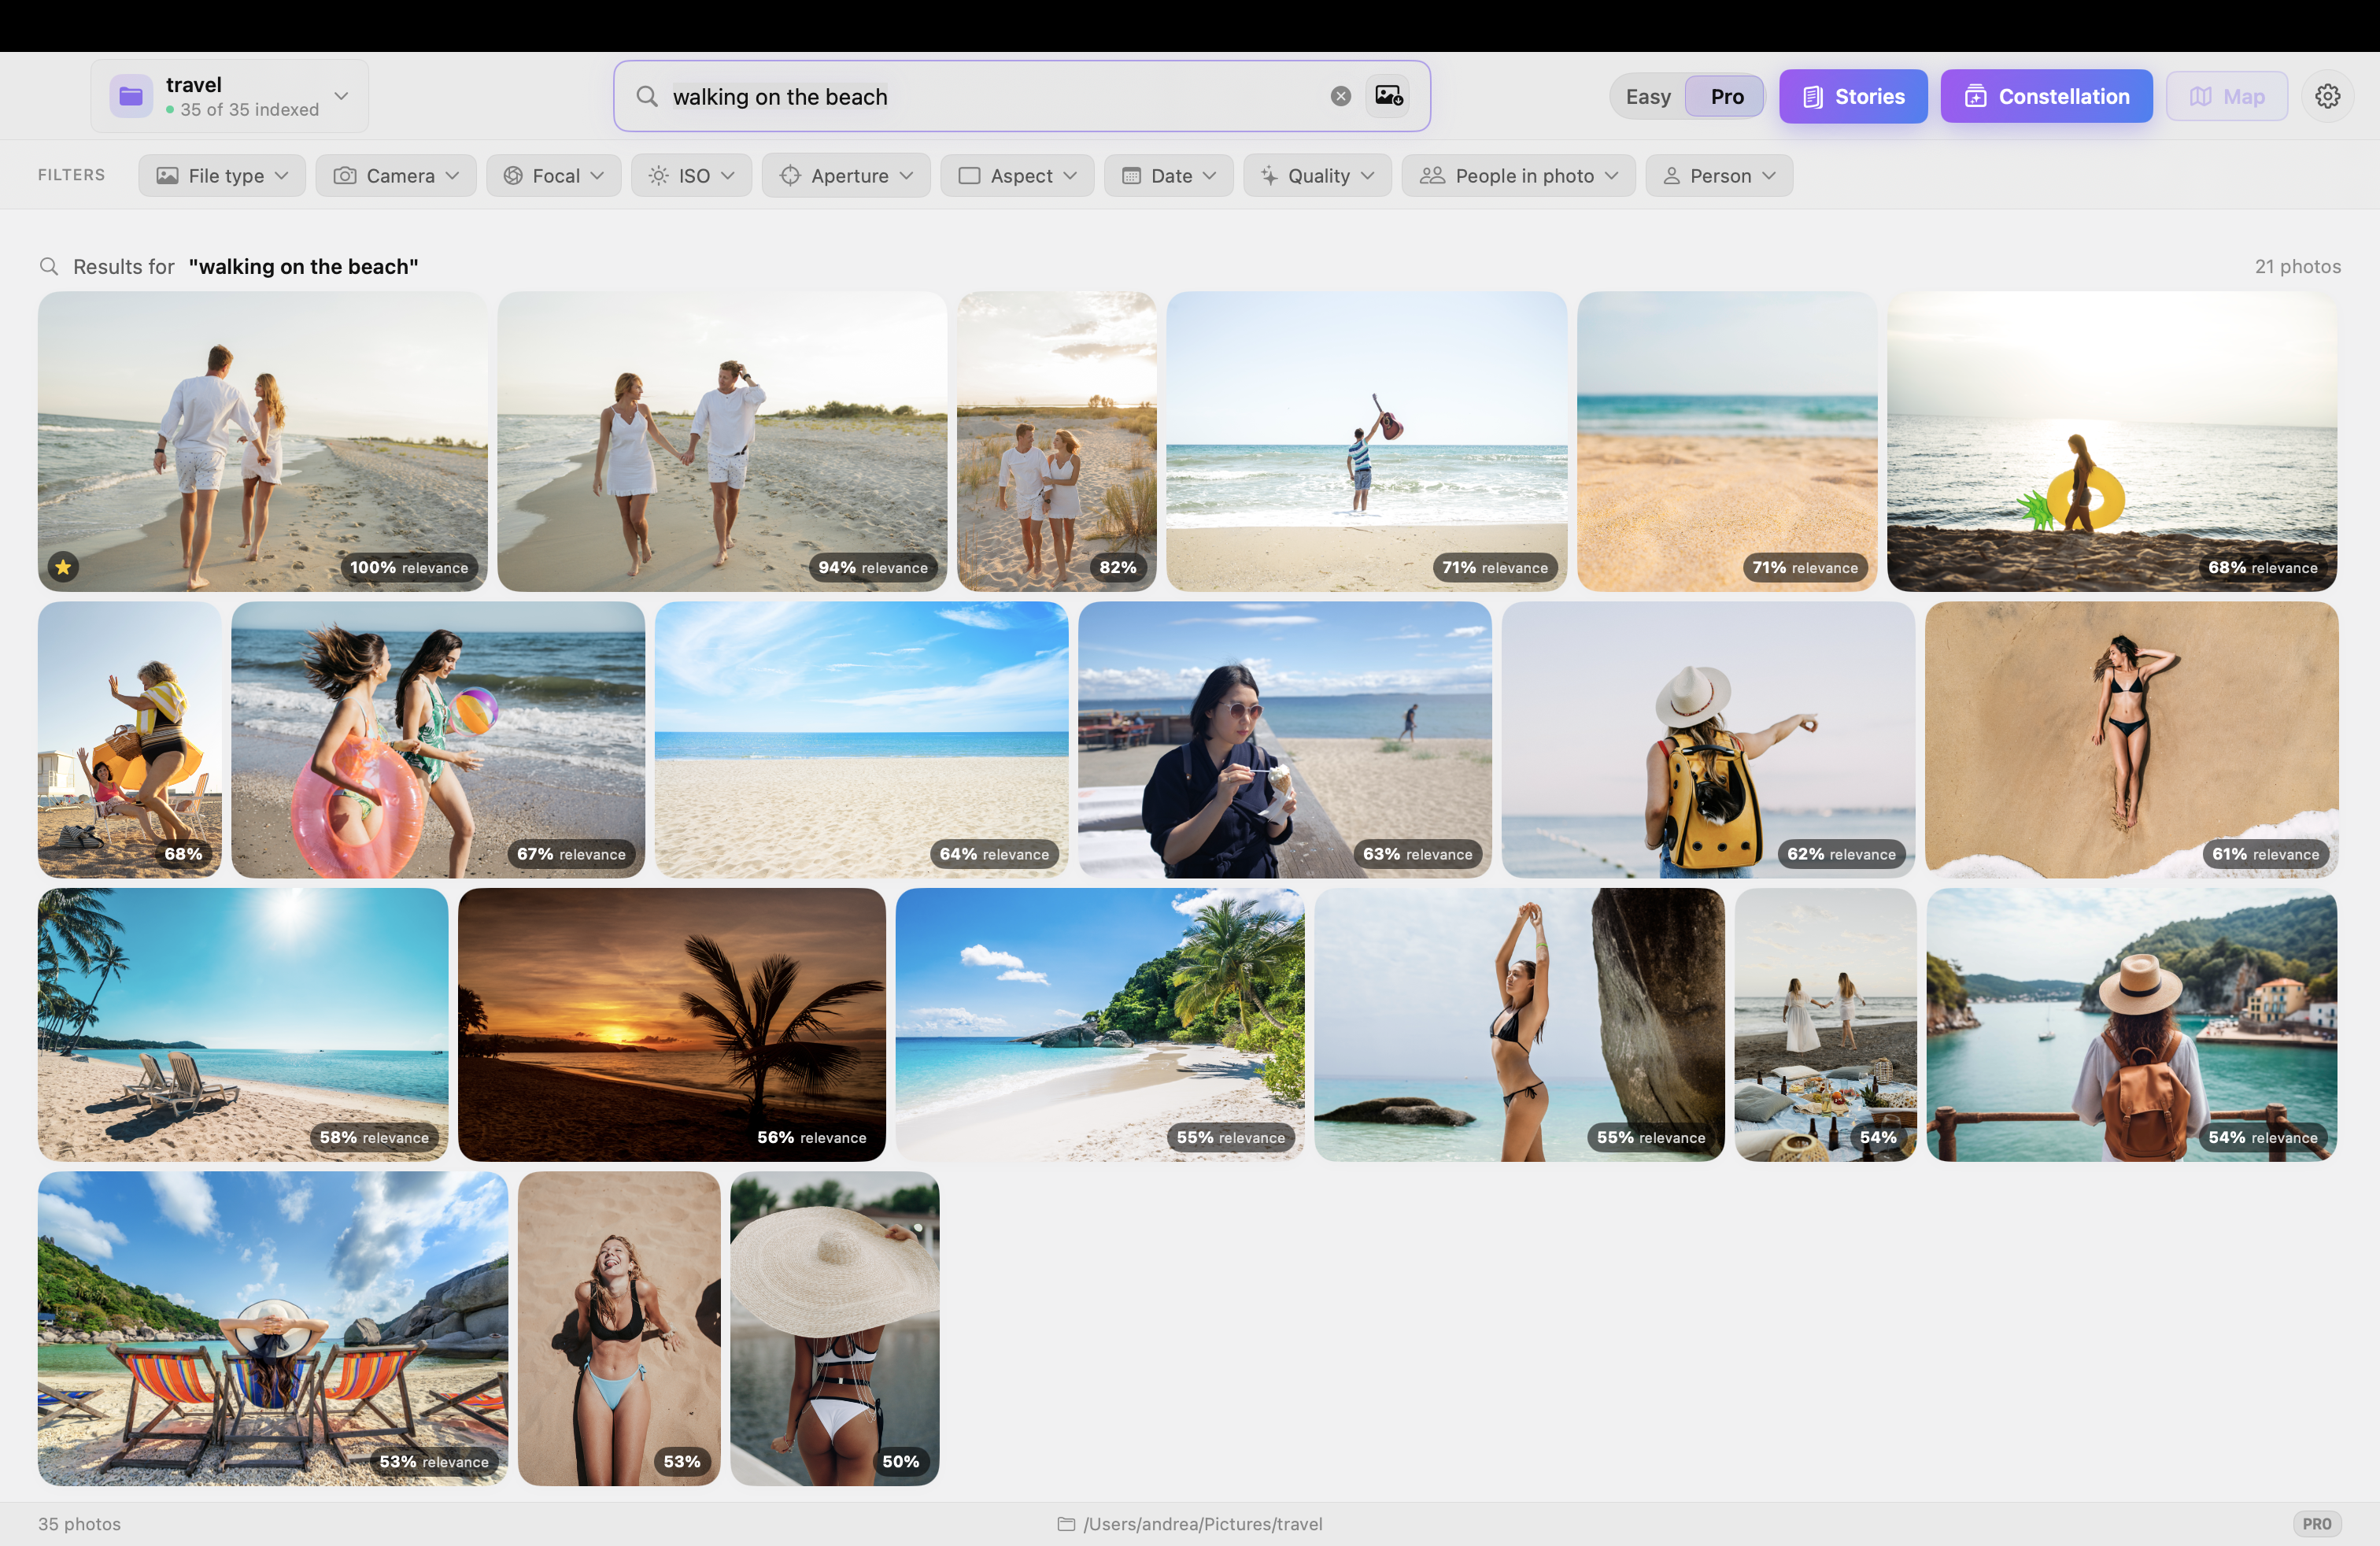Open the travel library folder selector
2380x1546 pixels.
click(229, 96)
